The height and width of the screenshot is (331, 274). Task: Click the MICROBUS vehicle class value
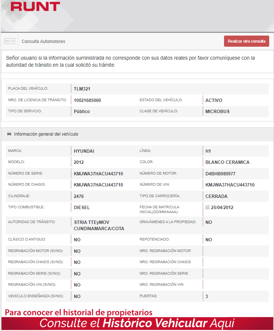click(x=217, y=112)
